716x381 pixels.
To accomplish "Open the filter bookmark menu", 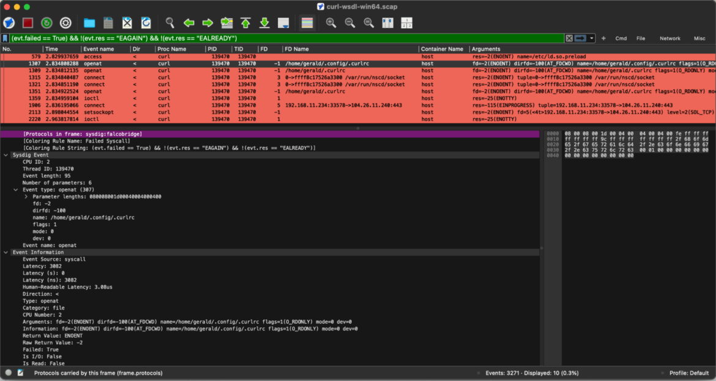I will coord(5,39).
